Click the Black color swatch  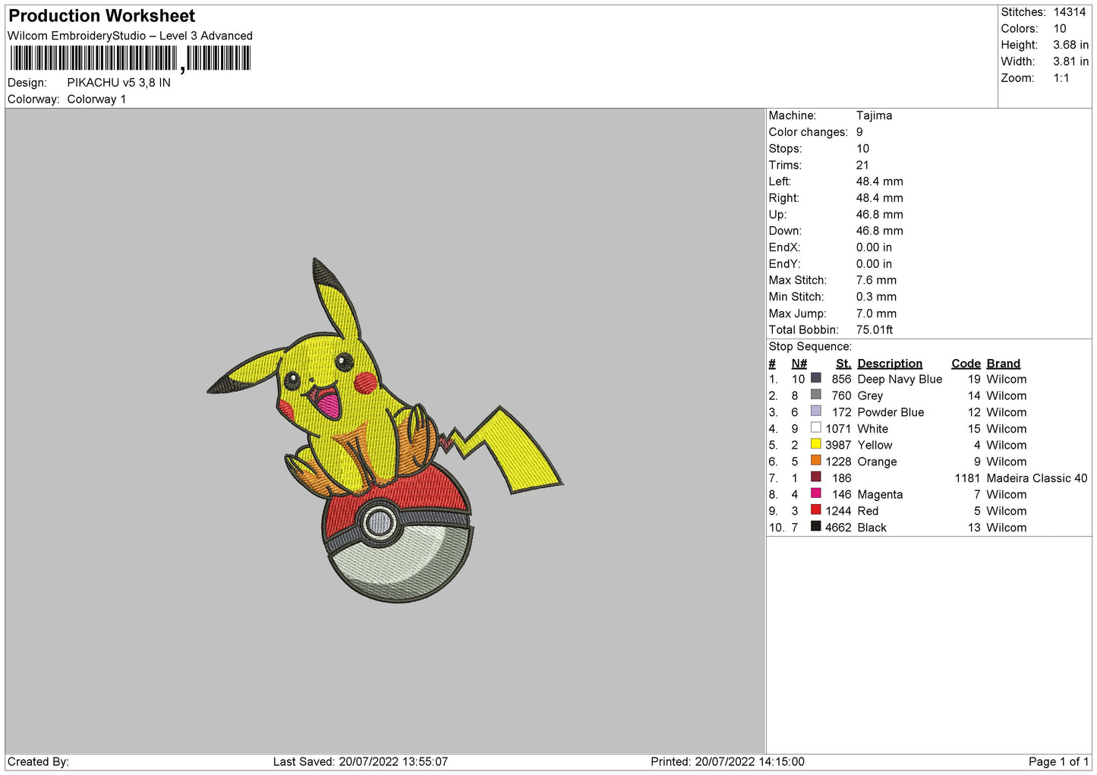815,527
